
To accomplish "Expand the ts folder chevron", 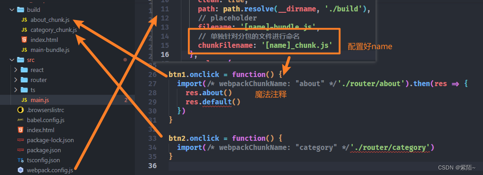I will [x=16, y=90].
